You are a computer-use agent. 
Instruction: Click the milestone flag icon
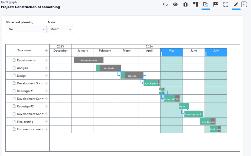[x=216, y=4]
